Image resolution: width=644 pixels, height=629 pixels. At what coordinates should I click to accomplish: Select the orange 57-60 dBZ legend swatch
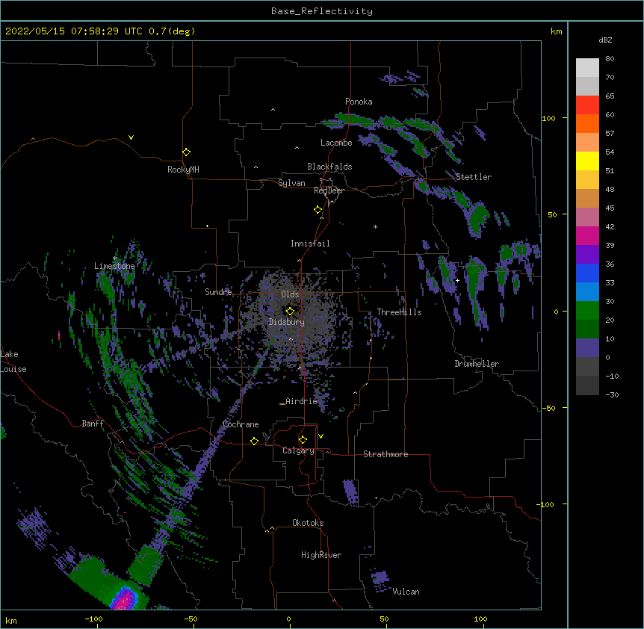coord(587,123)
